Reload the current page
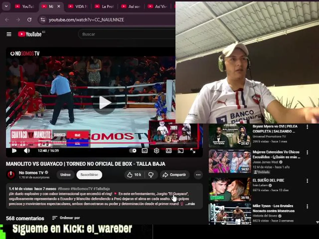Screen dimensions: 319x239 30,20
